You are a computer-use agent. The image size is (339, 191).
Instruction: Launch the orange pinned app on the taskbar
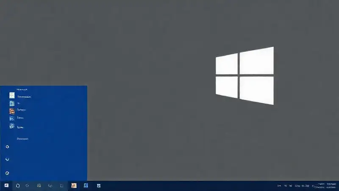[74, 185]
